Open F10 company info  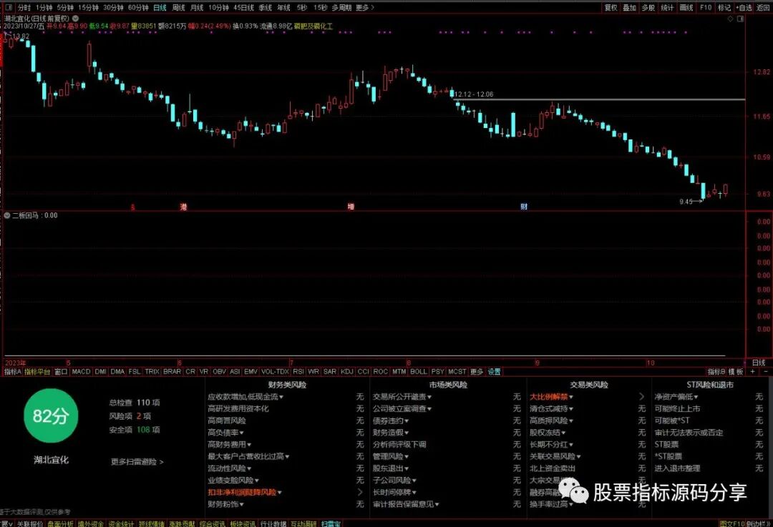[706, 7]
